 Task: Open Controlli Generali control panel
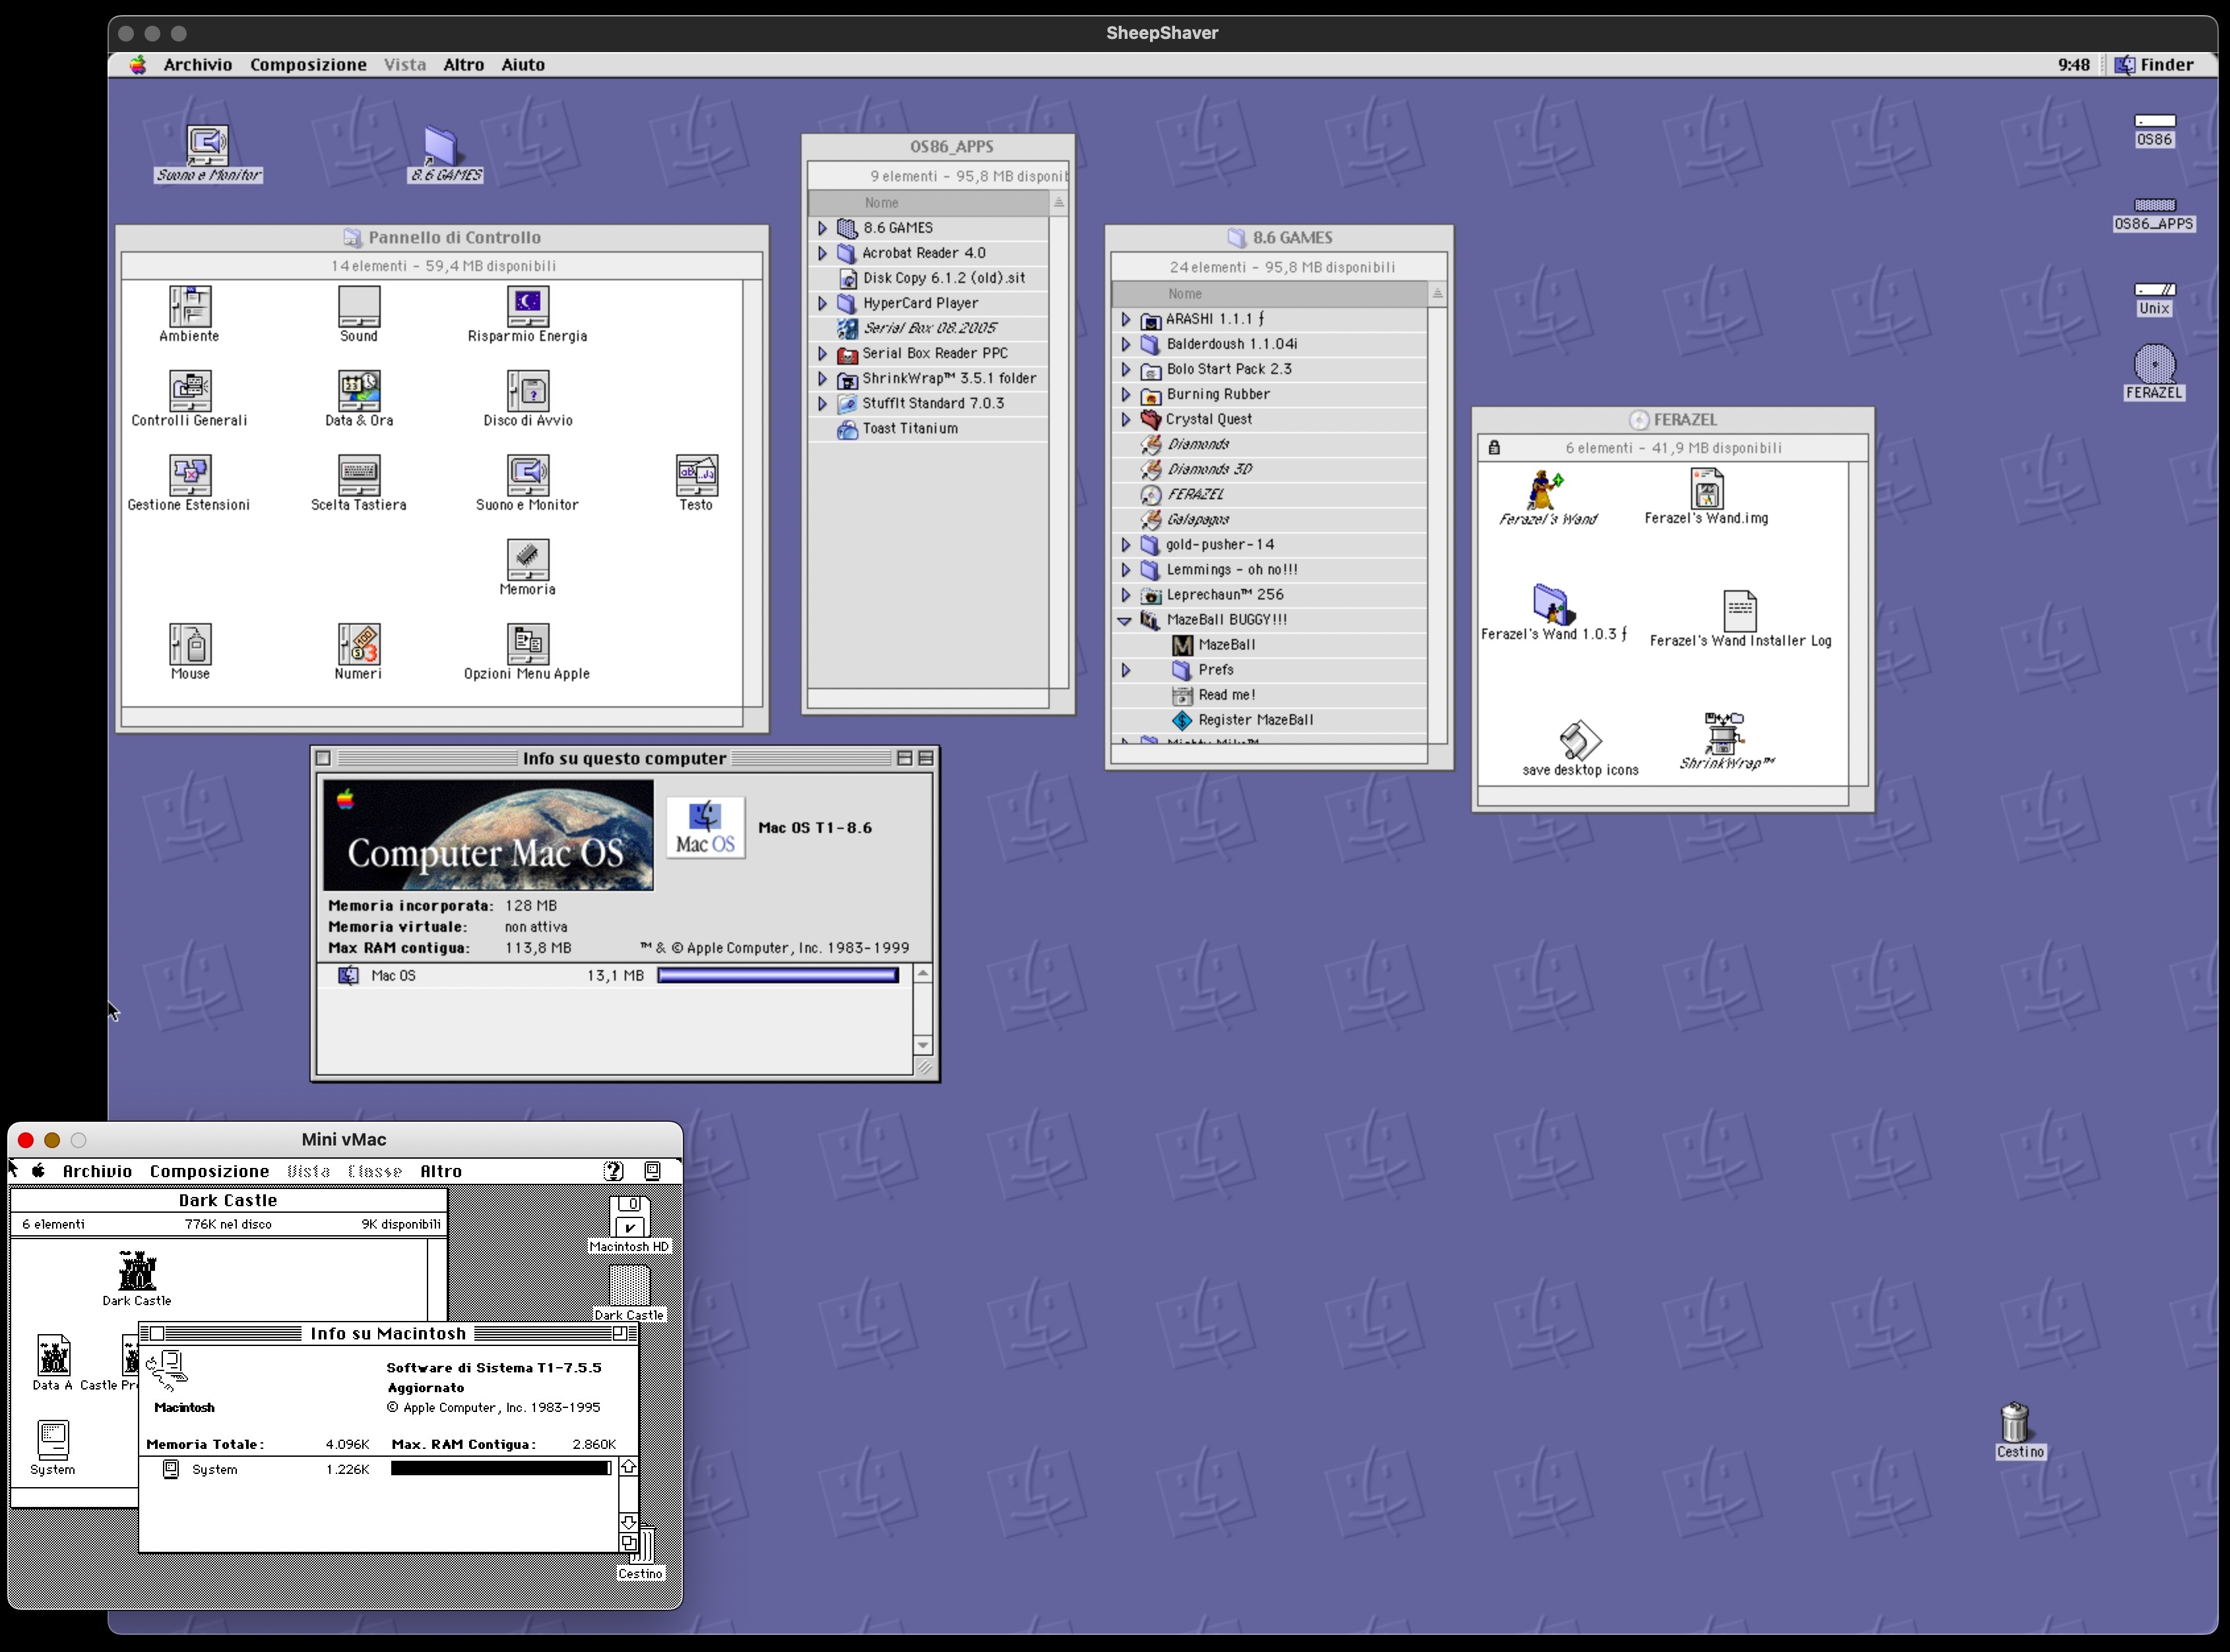click(x=190, y=390)
